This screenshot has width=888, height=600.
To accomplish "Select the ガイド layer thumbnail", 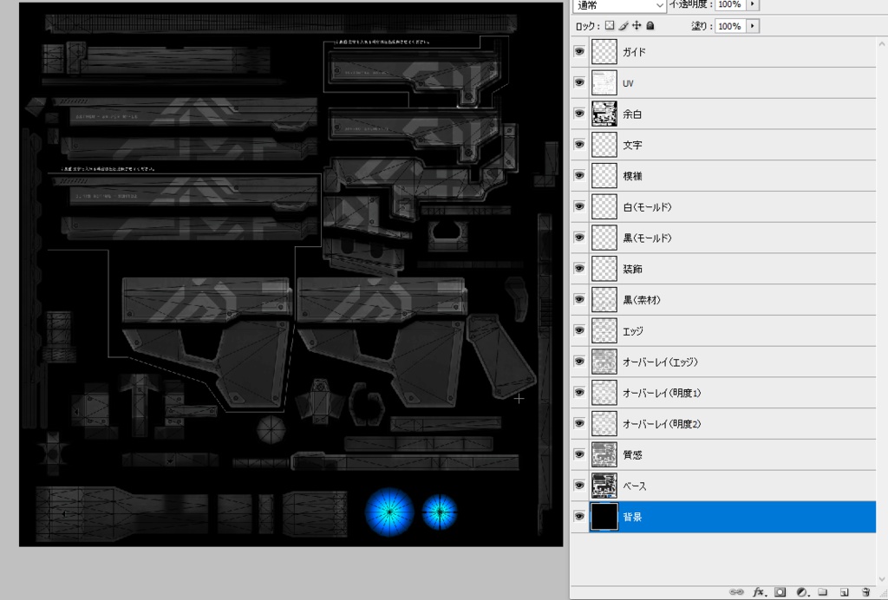I will (604, 51).
